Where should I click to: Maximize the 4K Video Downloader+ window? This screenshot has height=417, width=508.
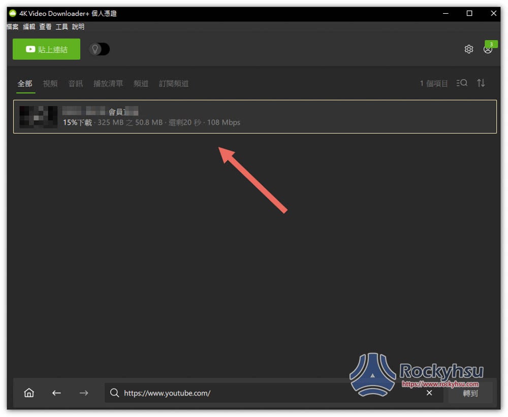pos(469,13)
